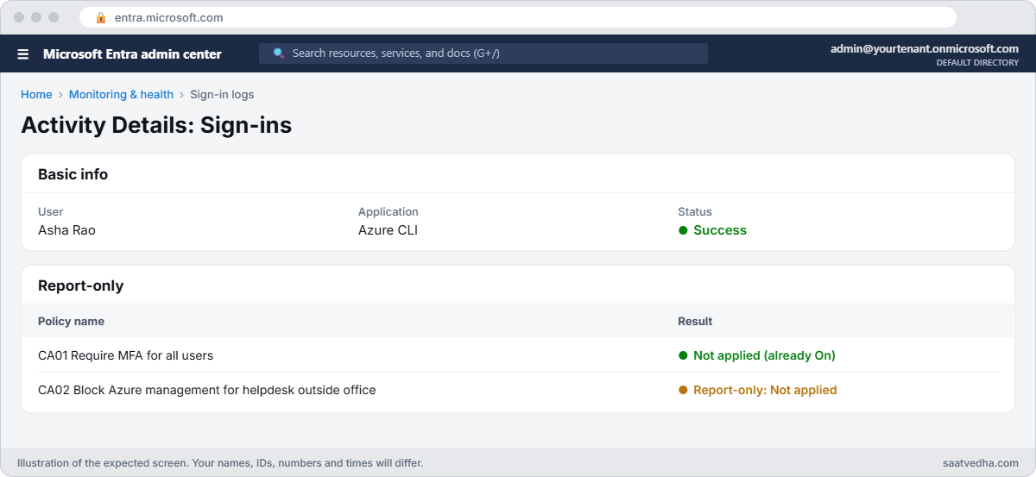Click Sign-in logs breadcrumb
This screenshot has width=1036, height=477.
[x=222, y=95]
